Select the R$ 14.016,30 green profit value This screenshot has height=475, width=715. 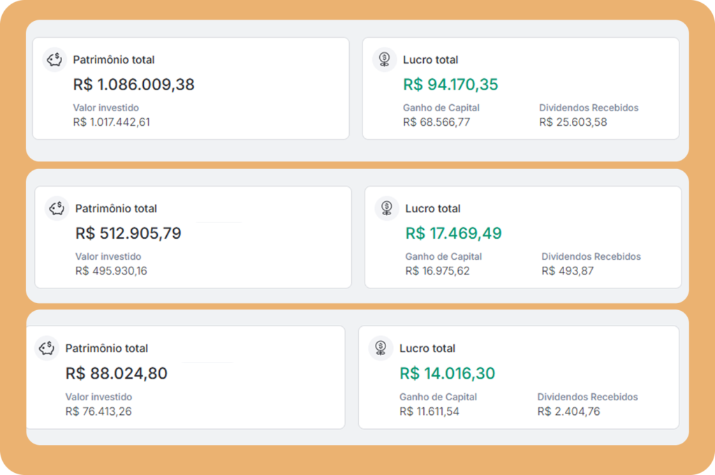click(x=448, y=373)
